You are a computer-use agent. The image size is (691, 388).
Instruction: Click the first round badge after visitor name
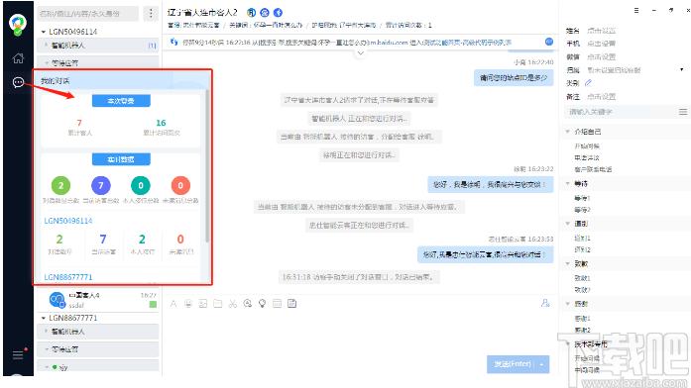(251, 12)
